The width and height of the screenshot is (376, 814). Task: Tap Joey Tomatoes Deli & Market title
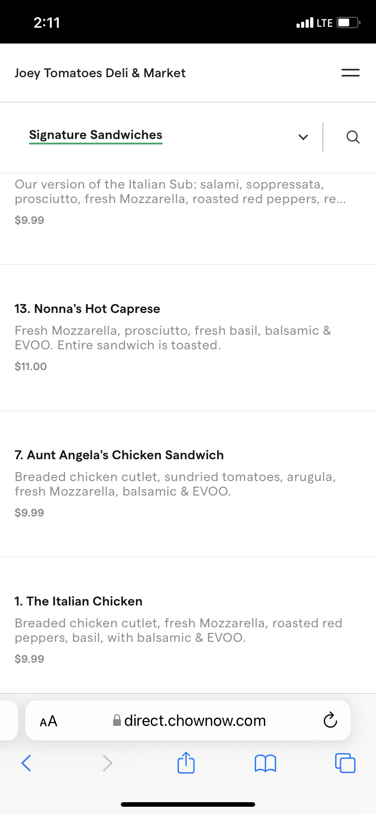[x=100, y=73]
